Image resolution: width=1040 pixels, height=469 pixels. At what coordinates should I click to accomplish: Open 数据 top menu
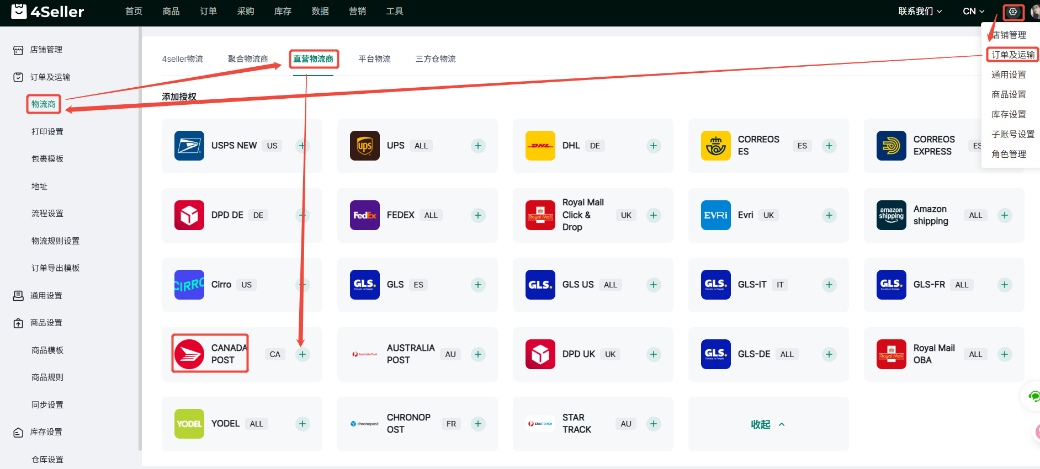pyautogui.click(x=320, y=11)
